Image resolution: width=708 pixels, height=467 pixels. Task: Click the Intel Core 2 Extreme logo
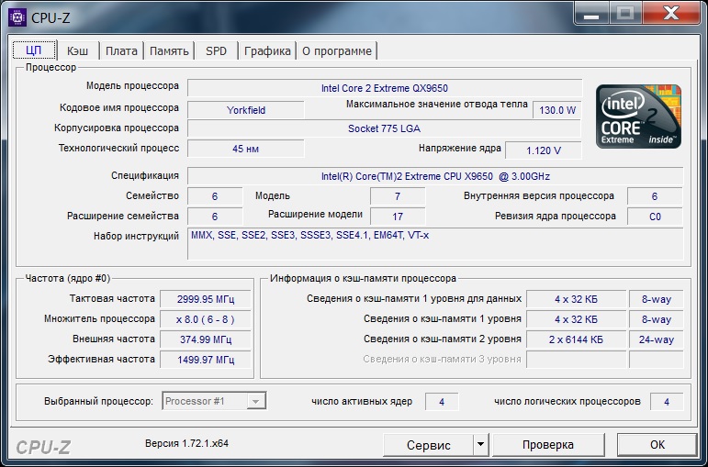638,116
